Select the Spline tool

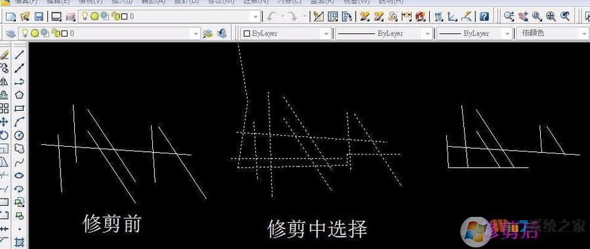(19, 163)
